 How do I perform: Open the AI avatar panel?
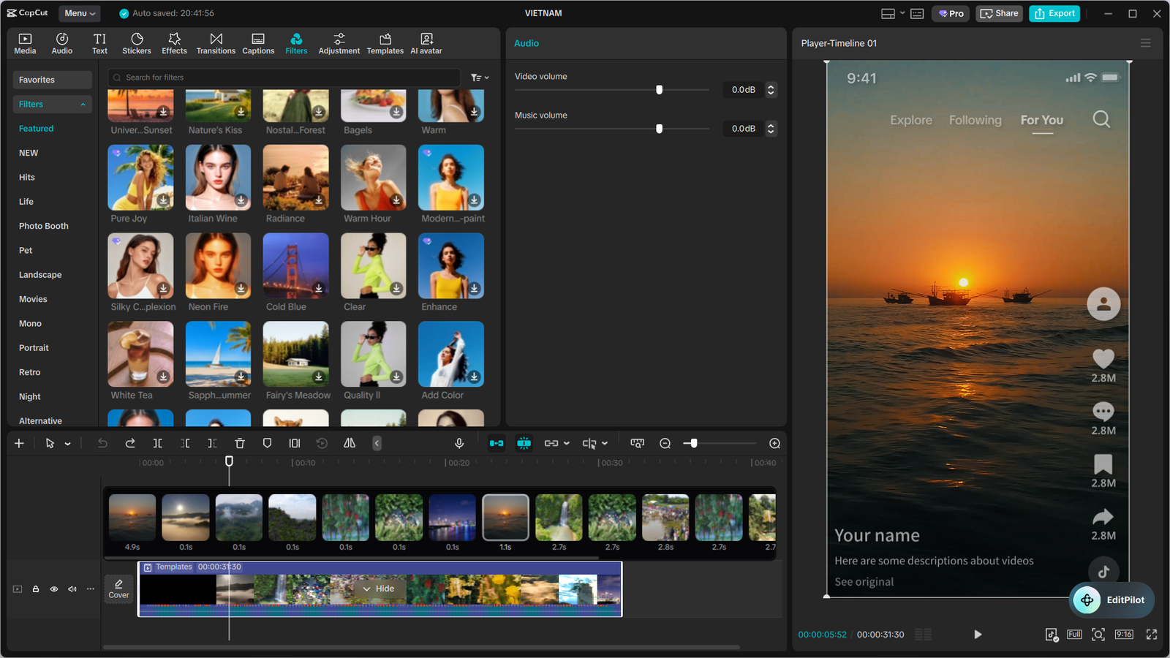click(x=426, y=42)
